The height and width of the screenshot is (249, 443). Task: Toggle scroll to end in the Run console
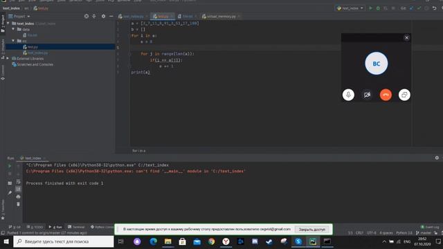[19, 189]
